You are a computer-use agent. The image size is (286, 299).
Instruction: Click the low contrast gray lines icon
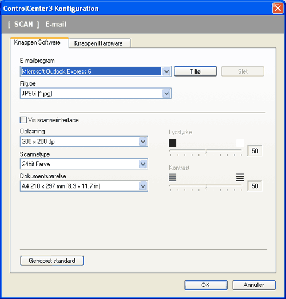[173, 177]
